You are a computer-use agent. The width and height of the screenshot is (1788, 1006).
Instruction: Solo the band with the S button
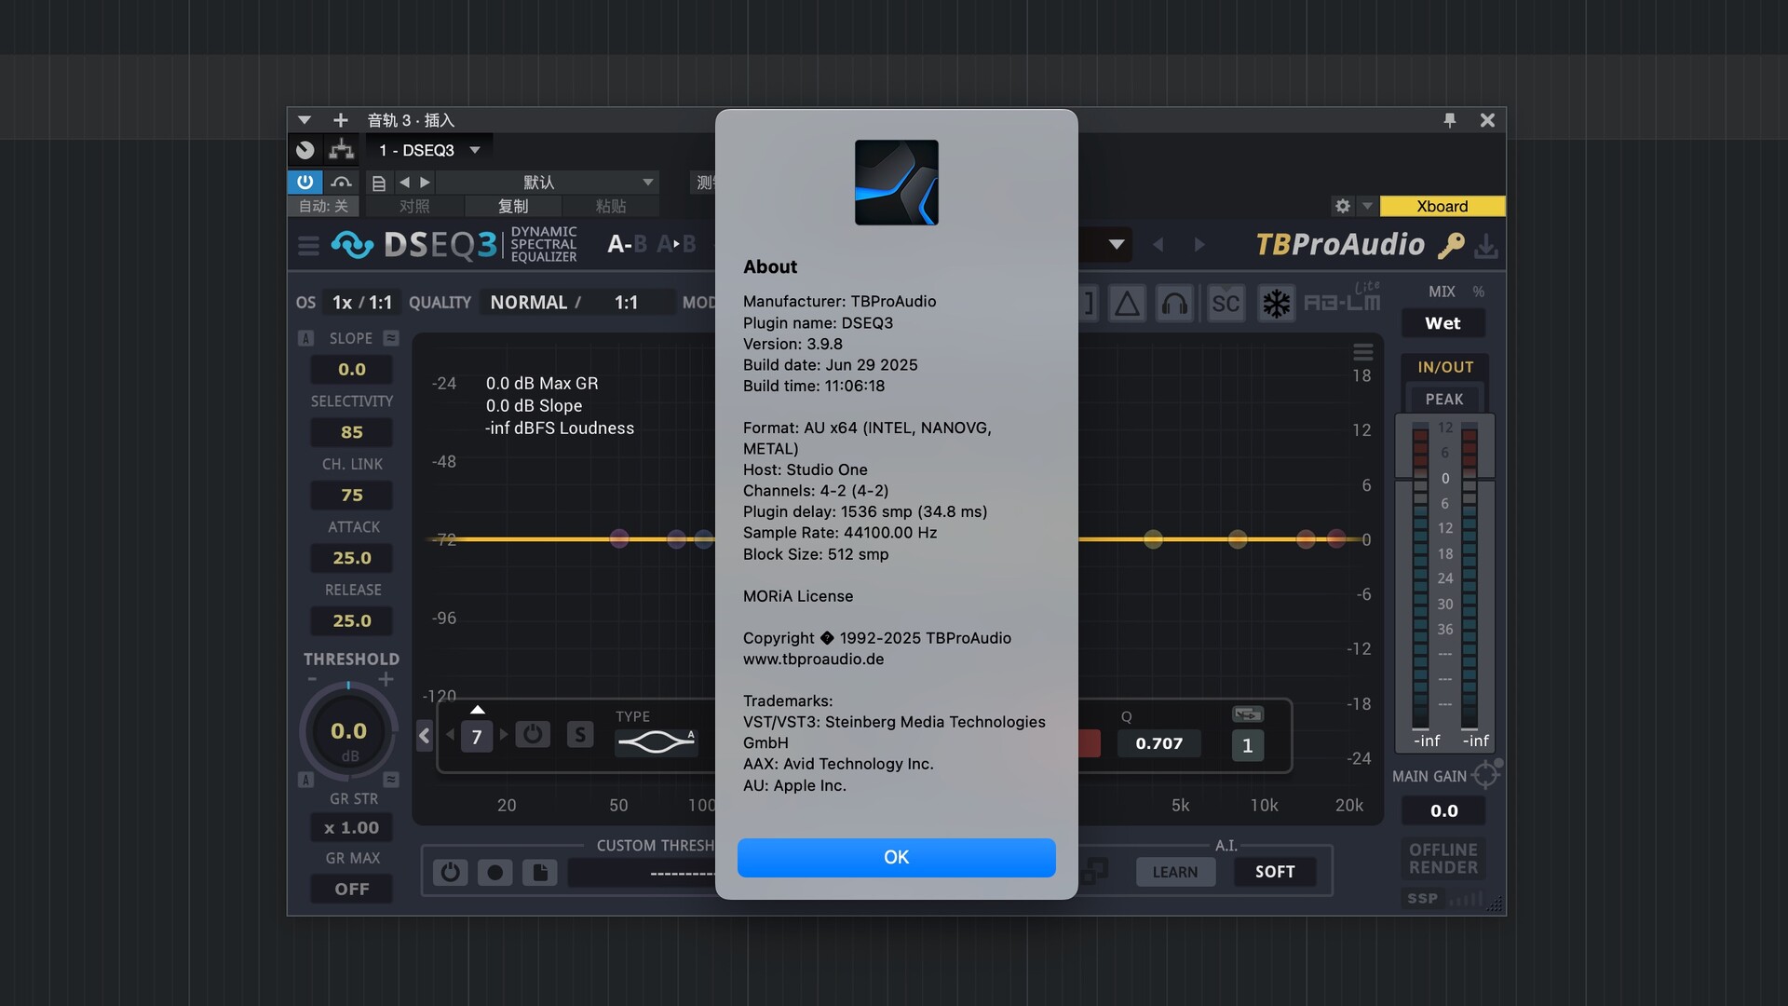pos(580,735)
